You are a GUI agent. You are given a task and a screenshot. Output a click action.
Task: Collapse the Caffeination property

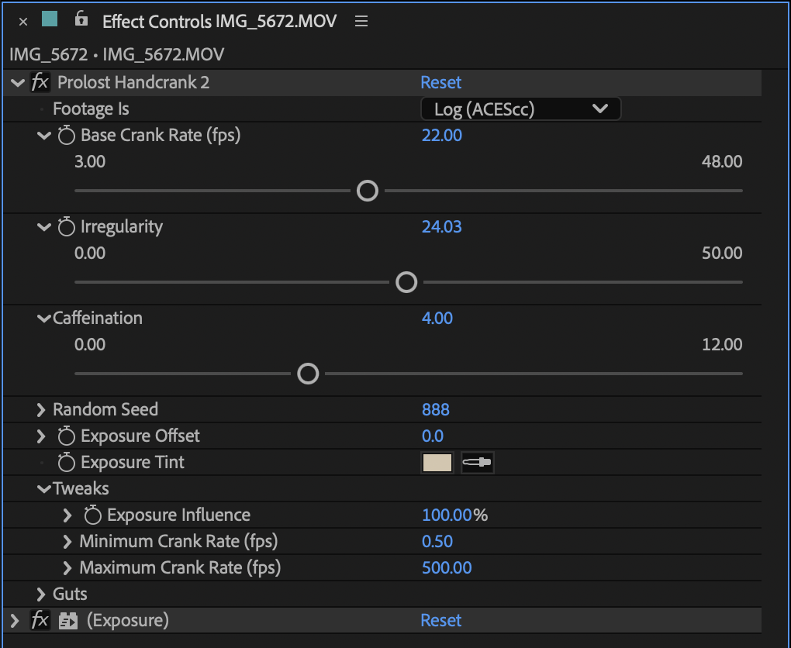[x=44, y=319]
